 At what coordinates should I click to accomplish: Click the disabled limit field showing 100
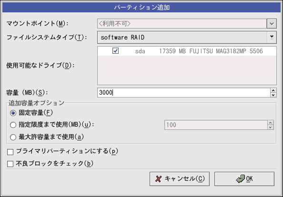coord(216,125)
